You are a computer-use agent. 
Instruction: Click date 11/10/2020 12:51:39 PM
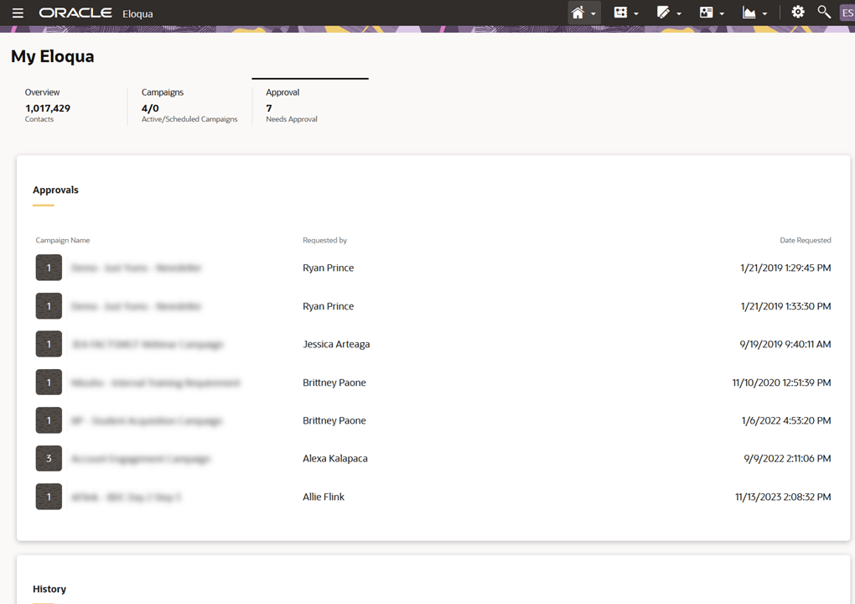pyautogui.click(x=781, y=383)
